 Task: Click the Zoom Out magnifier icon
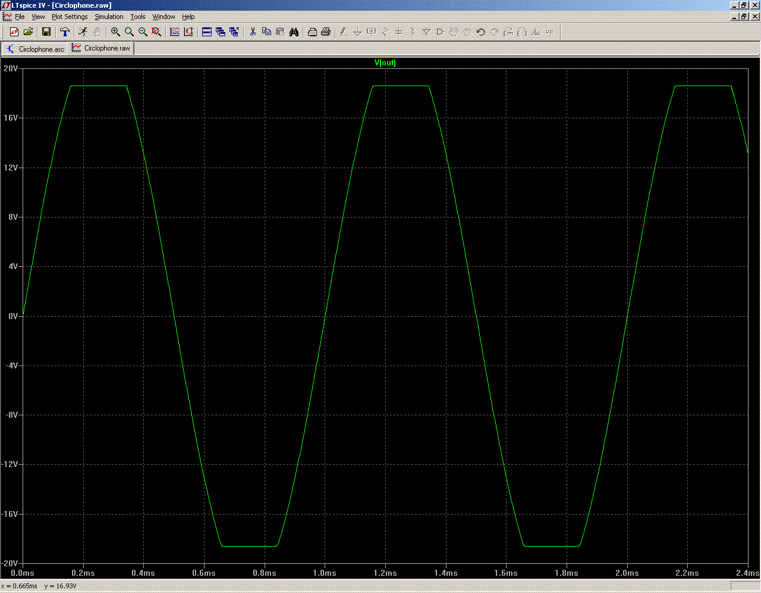(143, 32)
